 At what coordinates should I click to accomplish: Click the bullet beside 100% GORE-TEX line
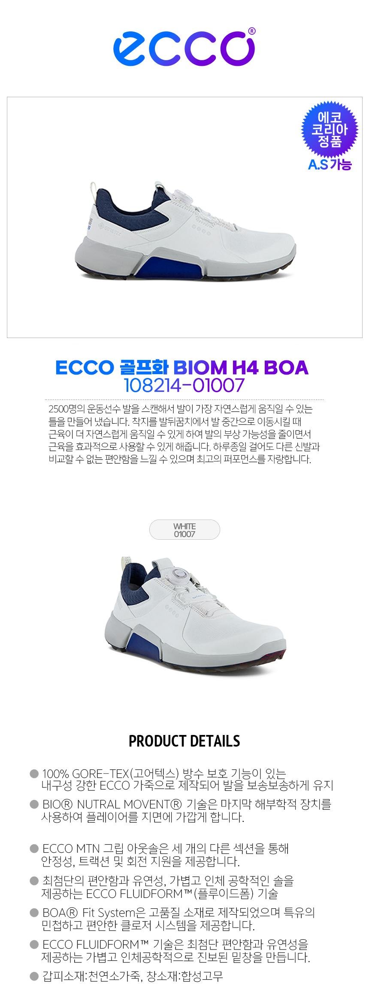[x=34, y=774]
